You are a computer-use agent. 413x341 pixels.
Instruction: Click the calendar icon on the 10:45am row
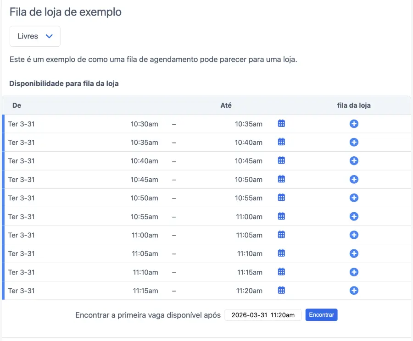coord(281,179)
